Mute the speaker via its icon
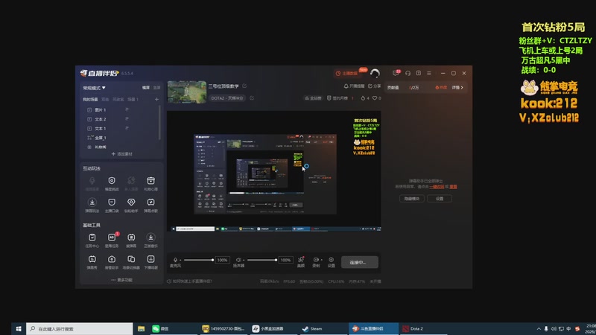This screenshot has width=596, height=335. pos(238,260)
